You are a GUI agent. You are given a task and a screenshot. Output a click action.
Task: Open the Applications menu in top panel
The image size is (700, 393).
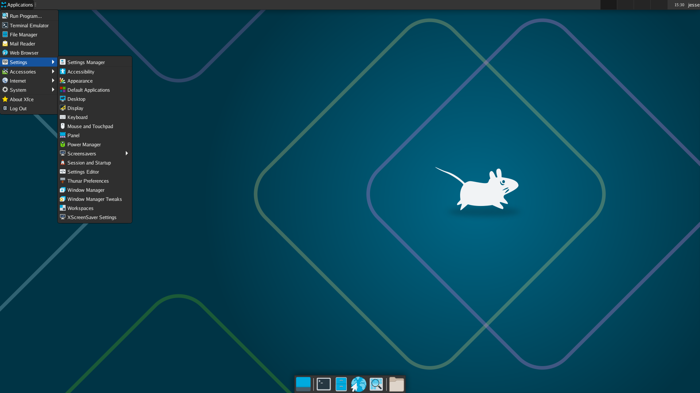(x=17, y=5)
